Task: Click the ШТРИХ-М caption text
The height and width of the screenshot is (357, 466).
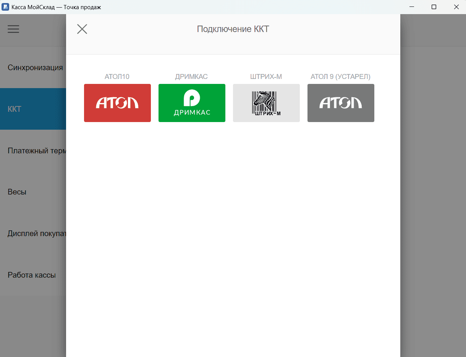Action: 266,77
